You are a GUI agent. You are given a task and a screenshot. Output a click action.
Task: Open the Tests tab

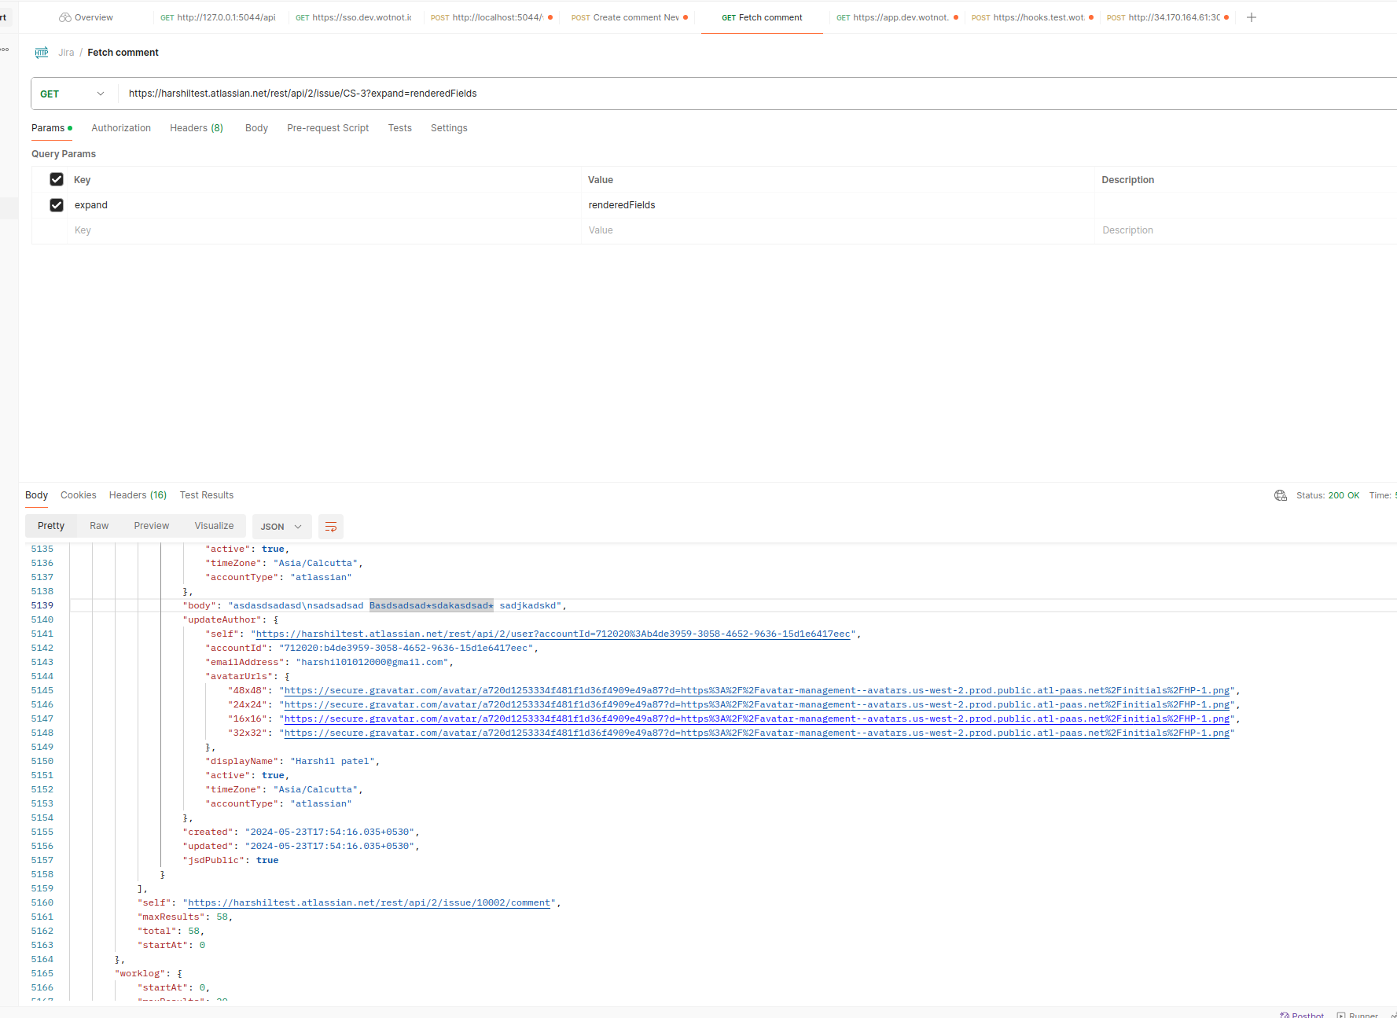[x=399, y=128]
